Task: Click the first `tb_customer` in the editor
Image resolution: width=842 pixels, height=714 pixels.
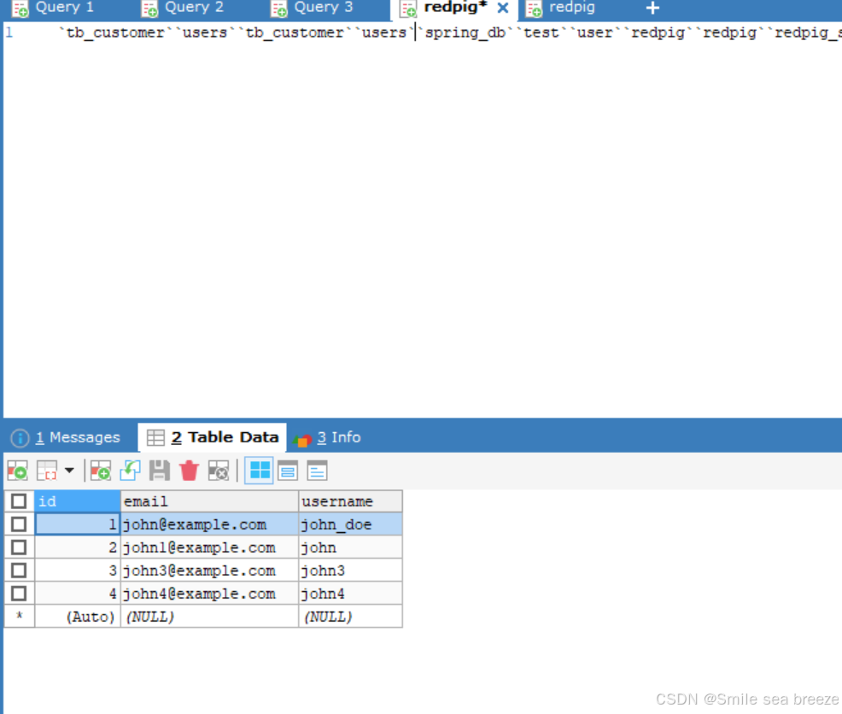Action: (115, 32)
